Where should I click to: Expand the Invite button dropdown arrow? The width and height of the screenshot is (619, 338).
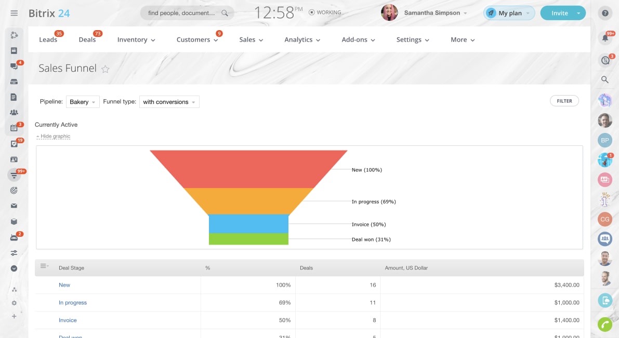tap(578, 13)
